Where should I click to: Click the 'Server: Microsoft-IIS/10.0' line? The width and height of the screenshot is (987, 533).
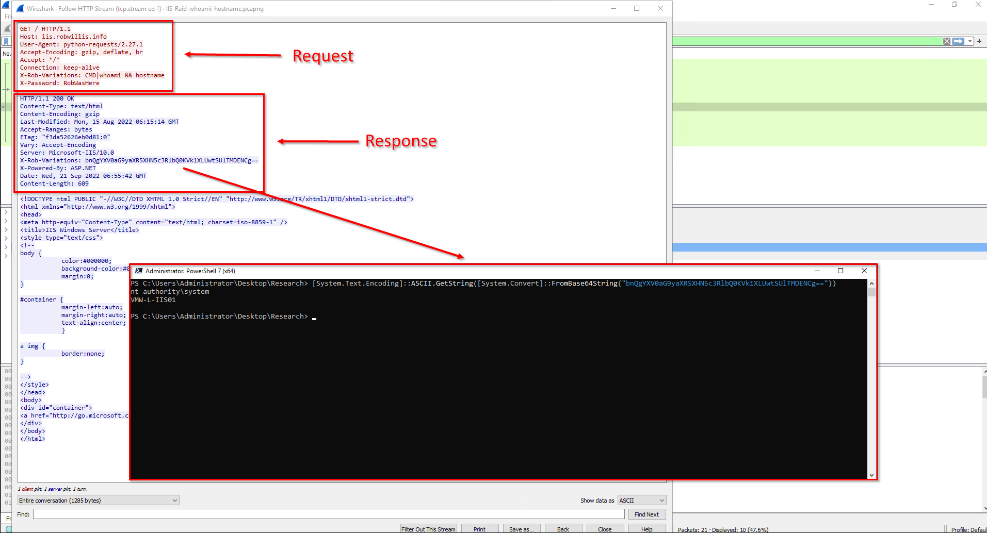click(x=67, y=153)
